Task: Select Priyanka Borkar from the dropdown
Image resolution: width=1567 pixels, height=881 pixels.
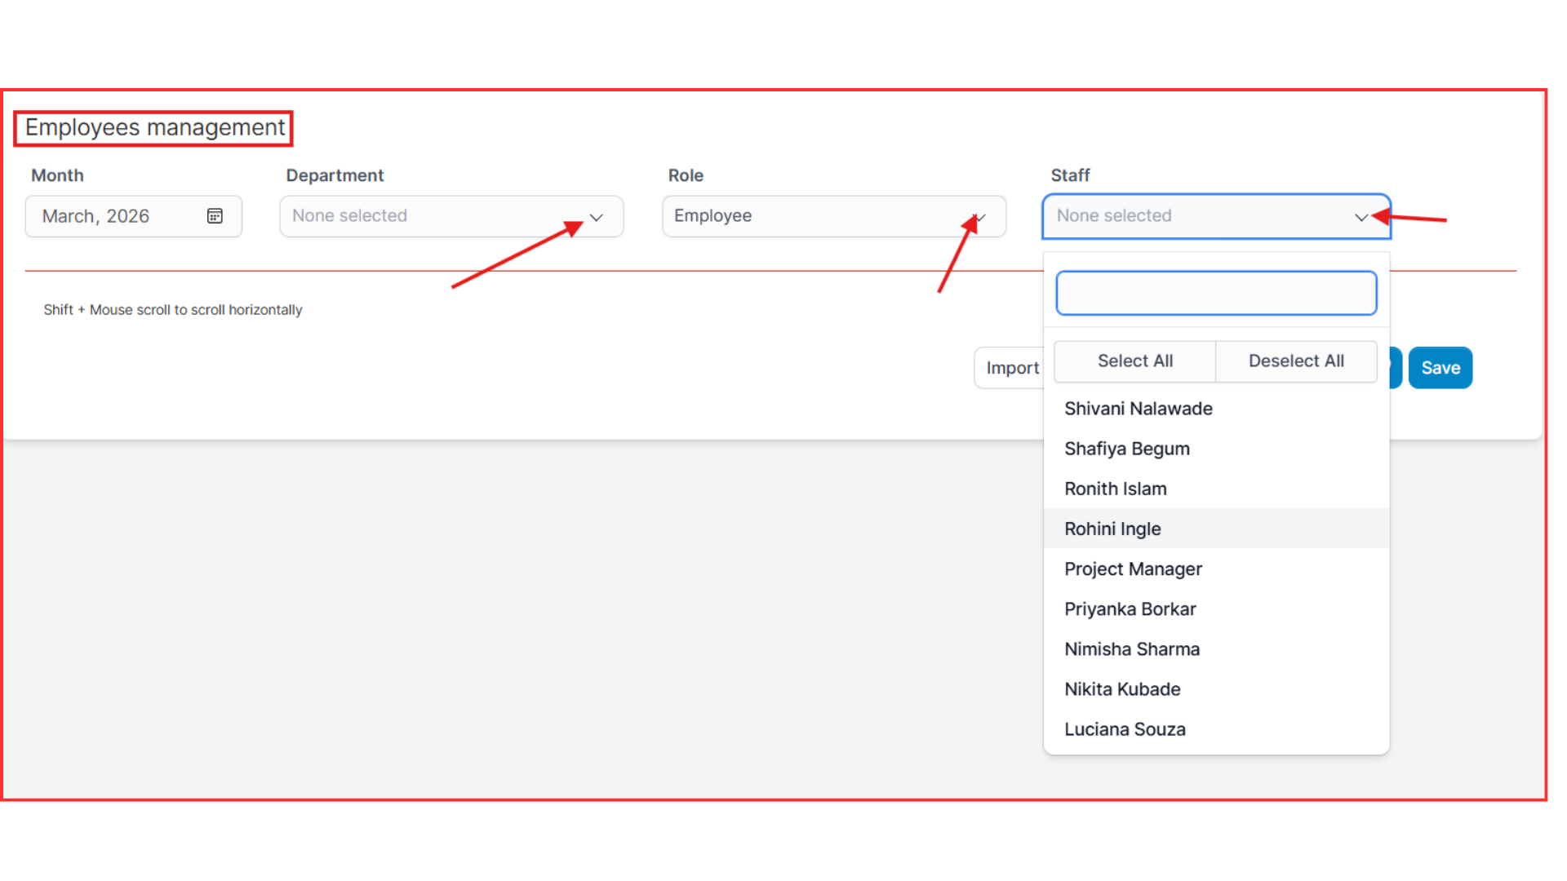Action: coord(1130,609)
